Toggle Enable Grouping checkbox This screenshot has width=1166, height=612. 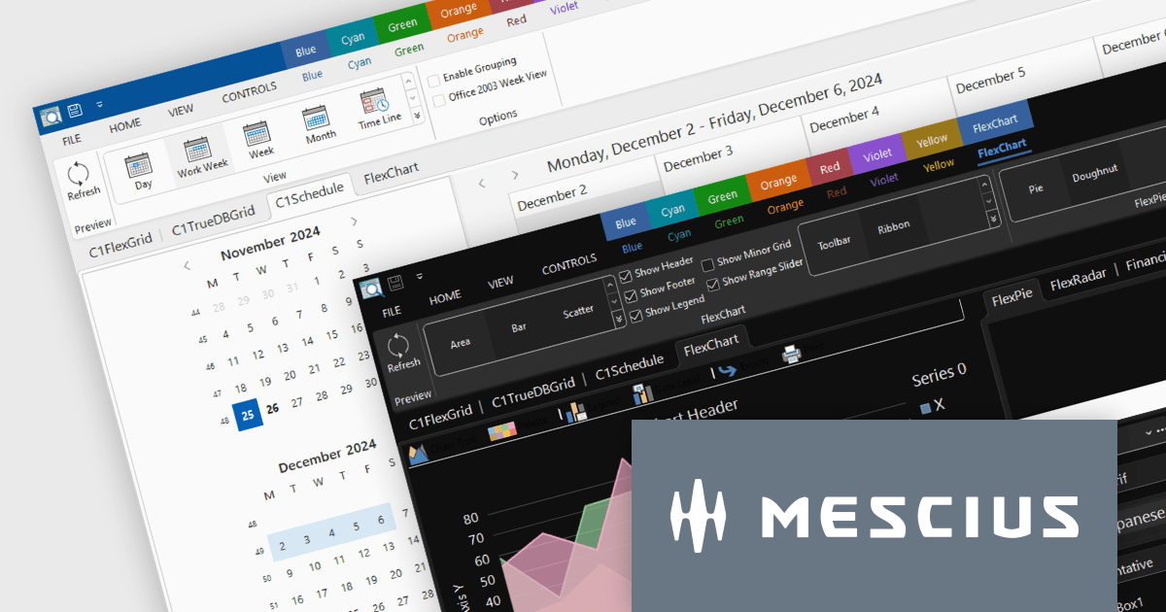click(x=433, y=81)
